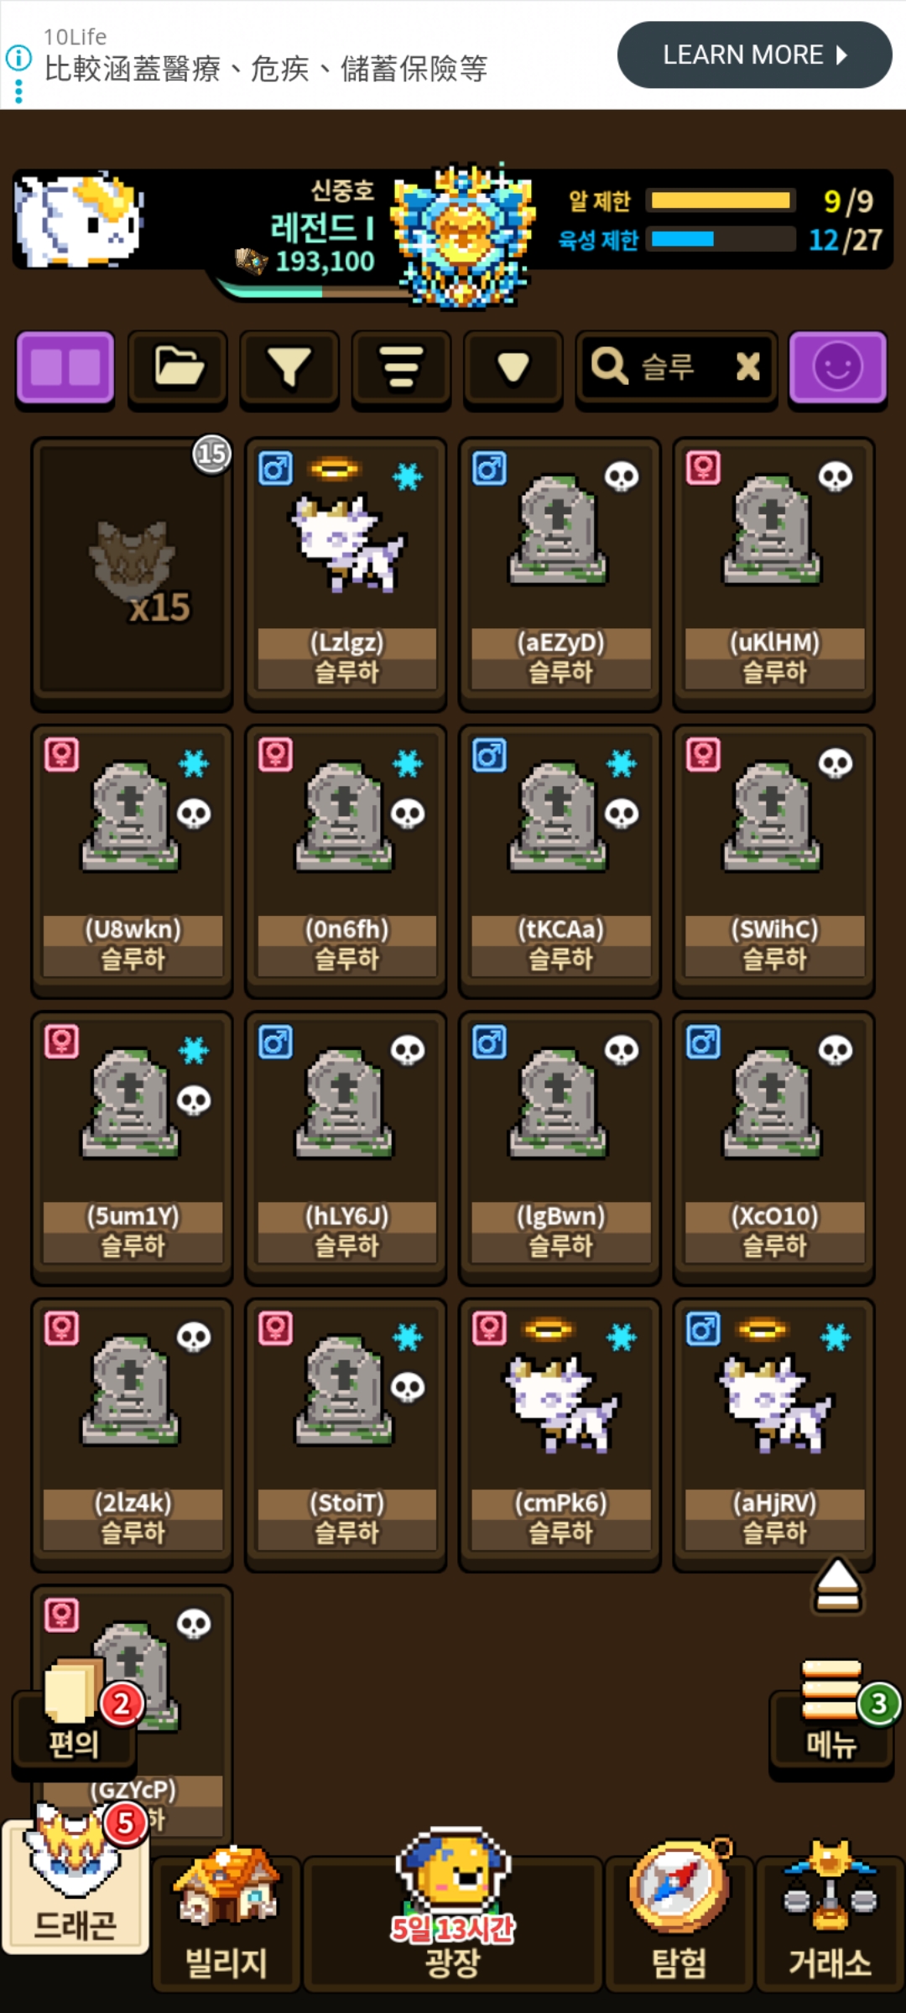Clear the search text with X
Screen dimensions: 906x2013
pos(747,367)
